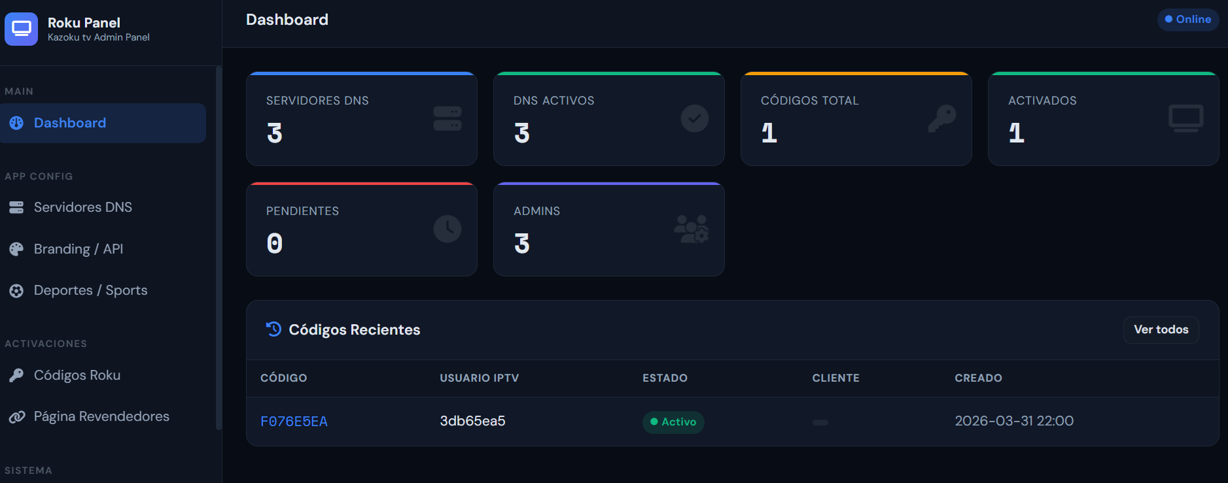Screen dimensions: 1228x483
Task: Click the CREADO column header
Action: pos(978,378)
